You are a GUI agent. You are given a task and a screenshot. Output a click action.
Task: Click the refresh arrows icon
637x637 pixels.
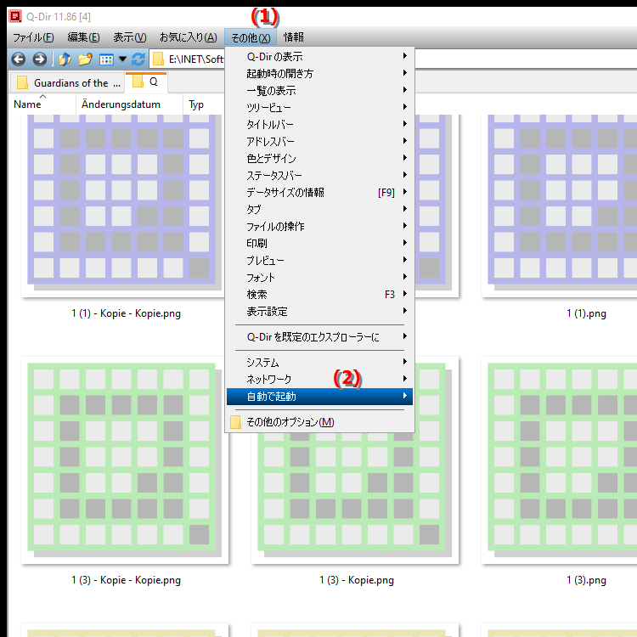point(138,59)
